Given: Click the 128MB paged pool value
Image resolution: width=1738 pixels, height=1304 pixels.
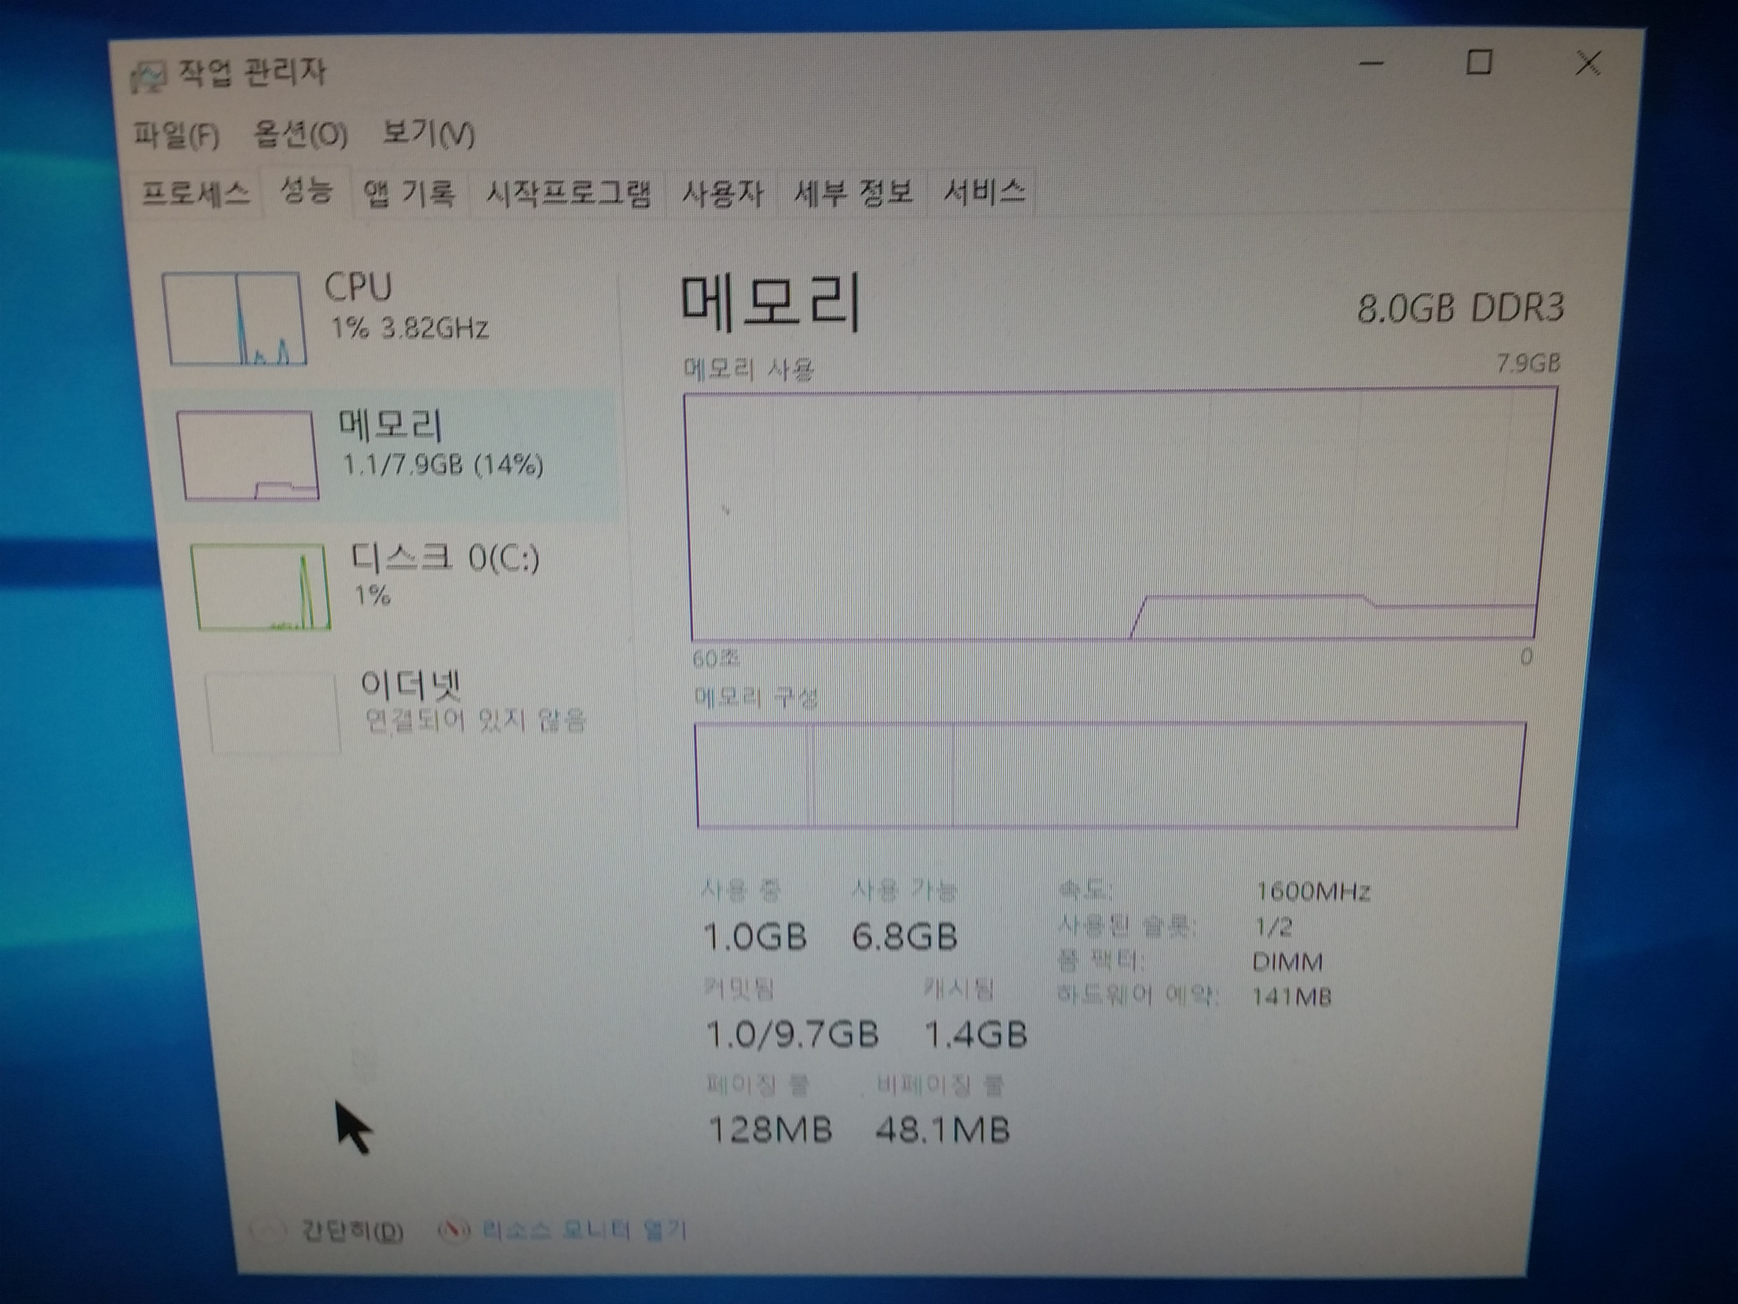Looking at the screenshot, I should (x=770, y=1130).
